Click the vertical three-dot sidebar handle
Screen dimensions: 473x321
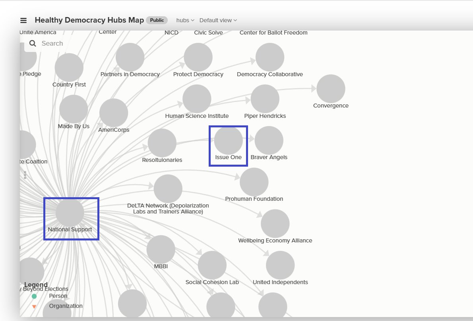pyautogui.click(x=25, y=175)
